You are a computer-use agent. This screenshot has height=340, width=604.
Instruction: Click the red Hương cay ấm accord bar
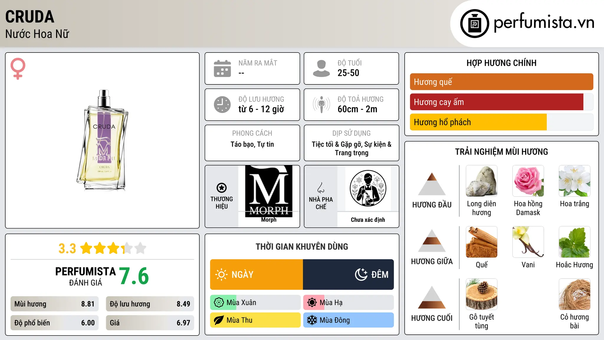coord(497,102)
